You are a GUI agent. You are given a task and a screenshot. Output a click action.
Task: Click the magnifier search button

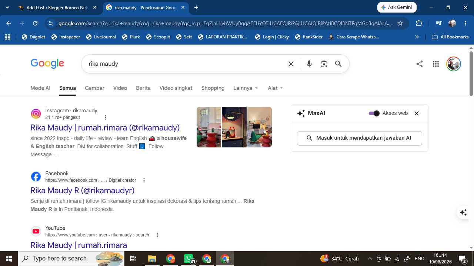tap(338, 64)
